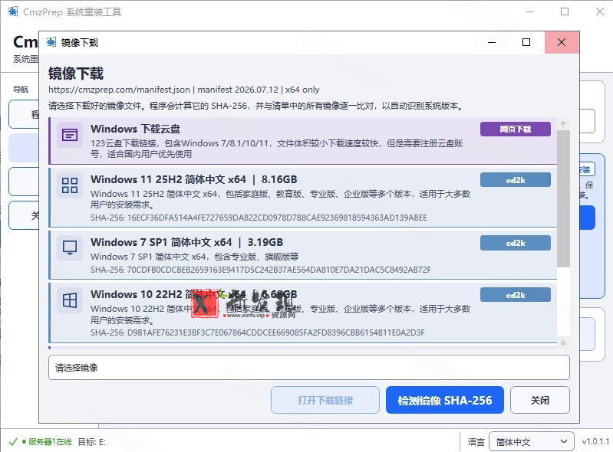Click 目标: E: status bar text

(x=91, y=442)
